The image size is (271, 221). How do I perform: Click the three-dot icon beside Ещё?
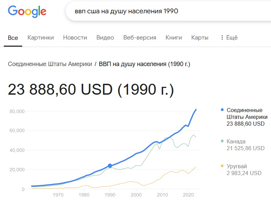pos(222,37)
